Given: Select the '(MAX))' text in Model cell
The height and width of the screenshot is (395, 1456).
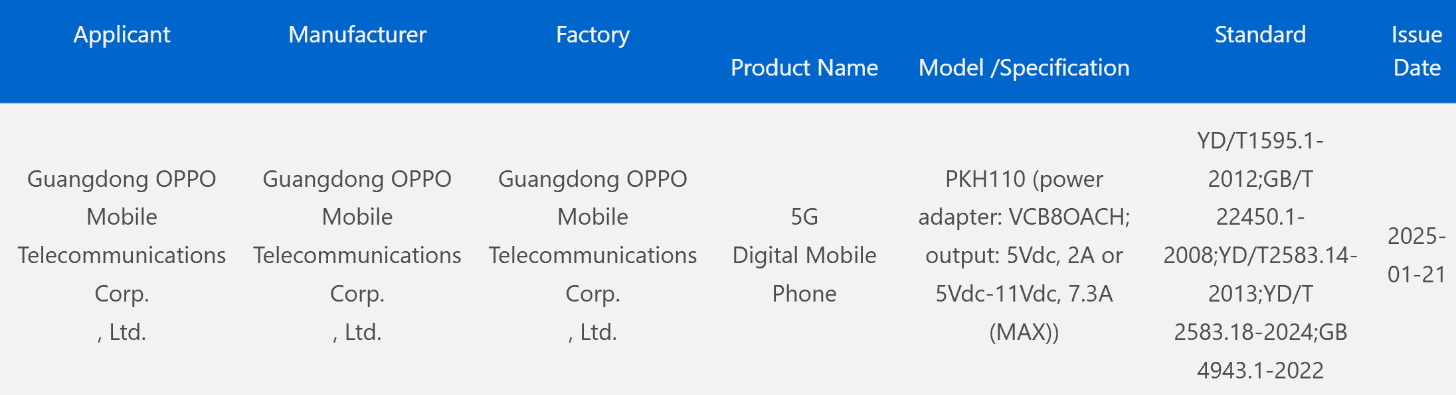Looking at the screenshot, I should 1024,332.
